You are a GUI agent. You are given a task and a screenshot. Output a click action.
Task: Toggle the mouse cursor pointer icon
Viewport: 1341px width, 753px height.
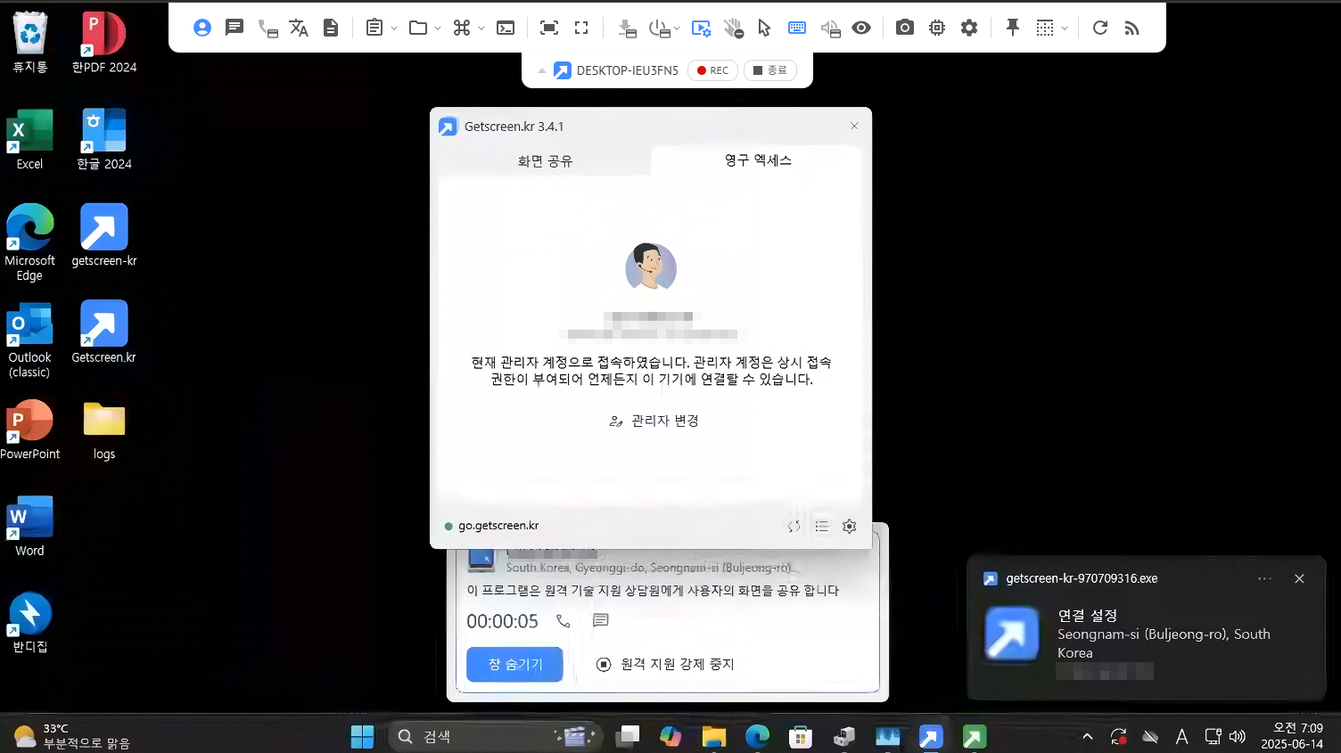point(764,28)
